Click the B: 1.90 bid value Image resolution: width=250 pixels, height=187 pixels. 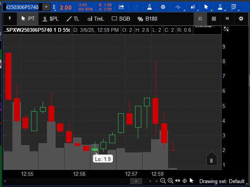pos(105,5)
